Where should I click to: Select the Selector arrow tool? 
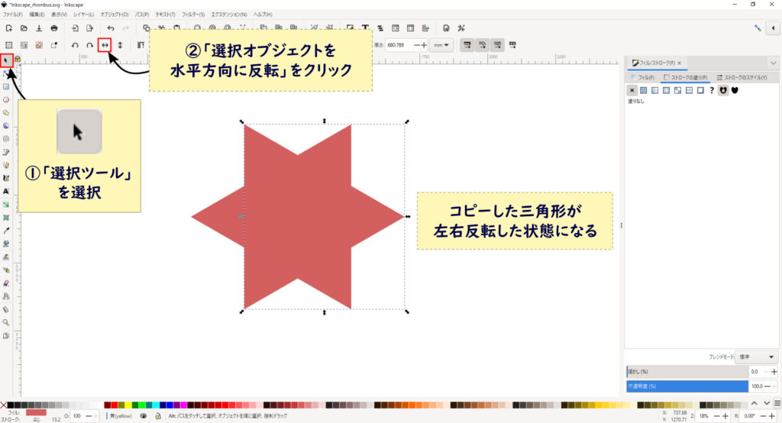[6, 61]
